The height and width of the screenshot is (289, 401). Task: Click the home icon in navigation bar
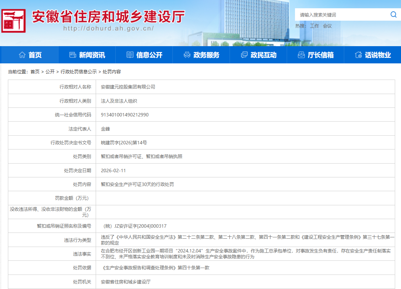click(x=22, y=55)
